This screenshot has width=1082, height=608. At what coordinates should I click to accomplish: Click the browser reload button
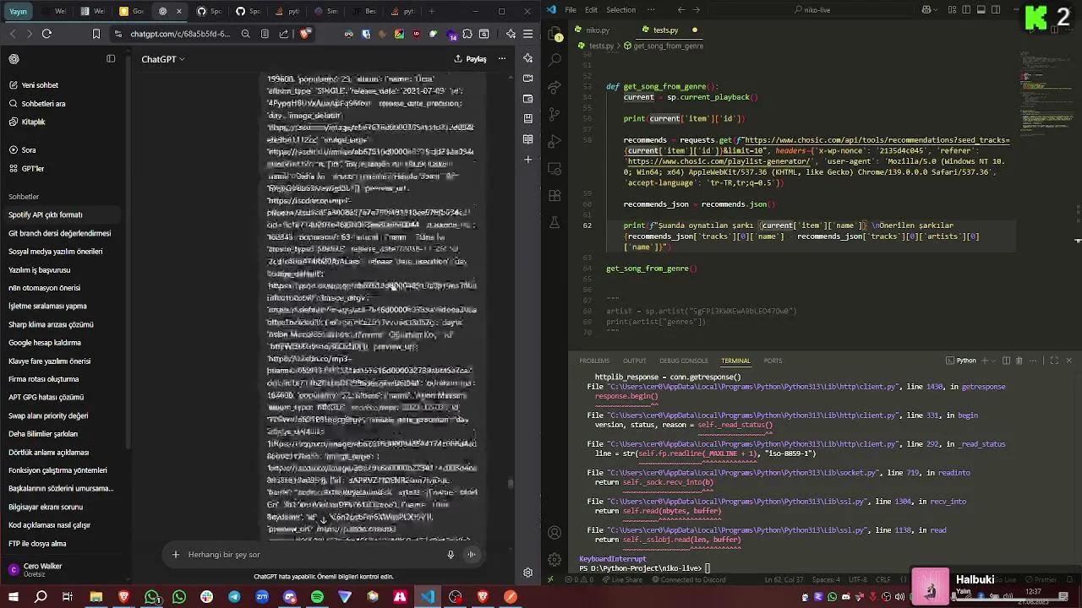point(46,34)
